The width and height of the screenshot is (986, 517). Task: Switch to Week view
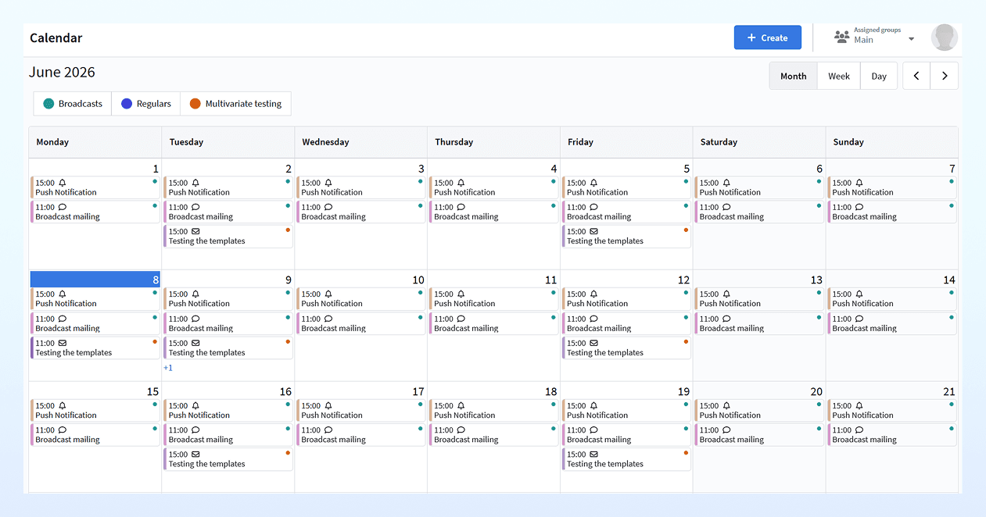coord(839,76)
